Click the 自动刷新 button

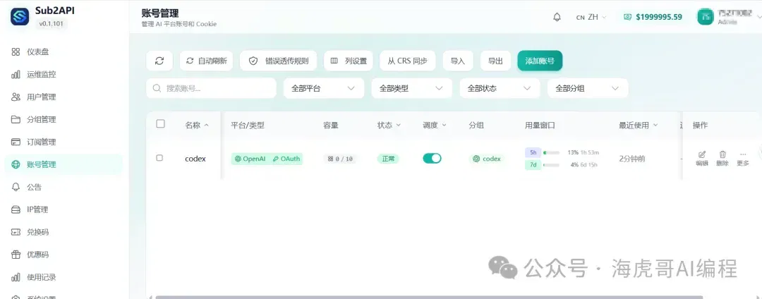click(207, 61)
